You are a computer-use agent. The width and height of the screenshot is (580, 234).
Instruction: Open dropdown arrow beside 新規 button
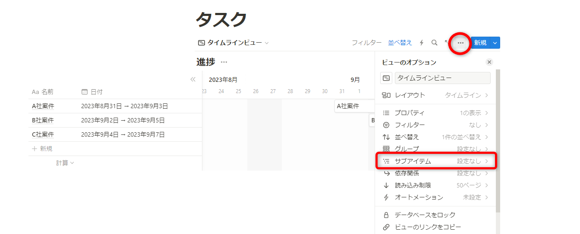(x=495, y=43)
